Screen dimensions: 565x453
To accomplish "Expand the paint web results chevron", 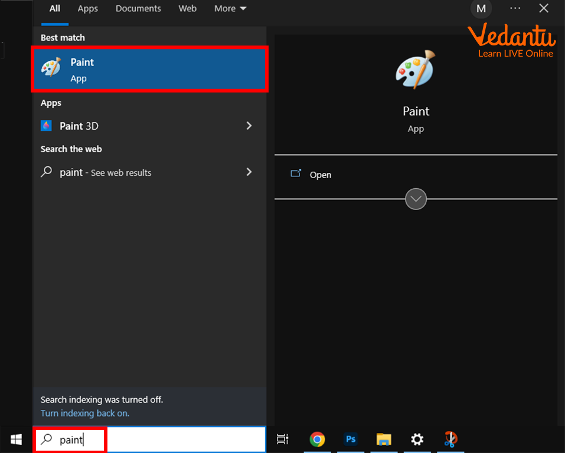I will tap(249, 172).
